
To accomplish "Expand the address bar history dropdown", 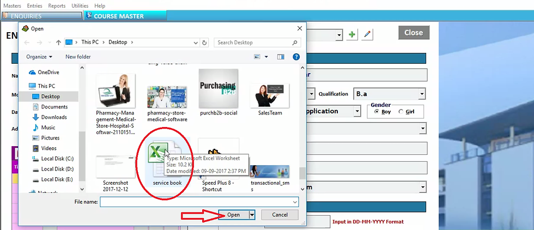I will point(196,43).
